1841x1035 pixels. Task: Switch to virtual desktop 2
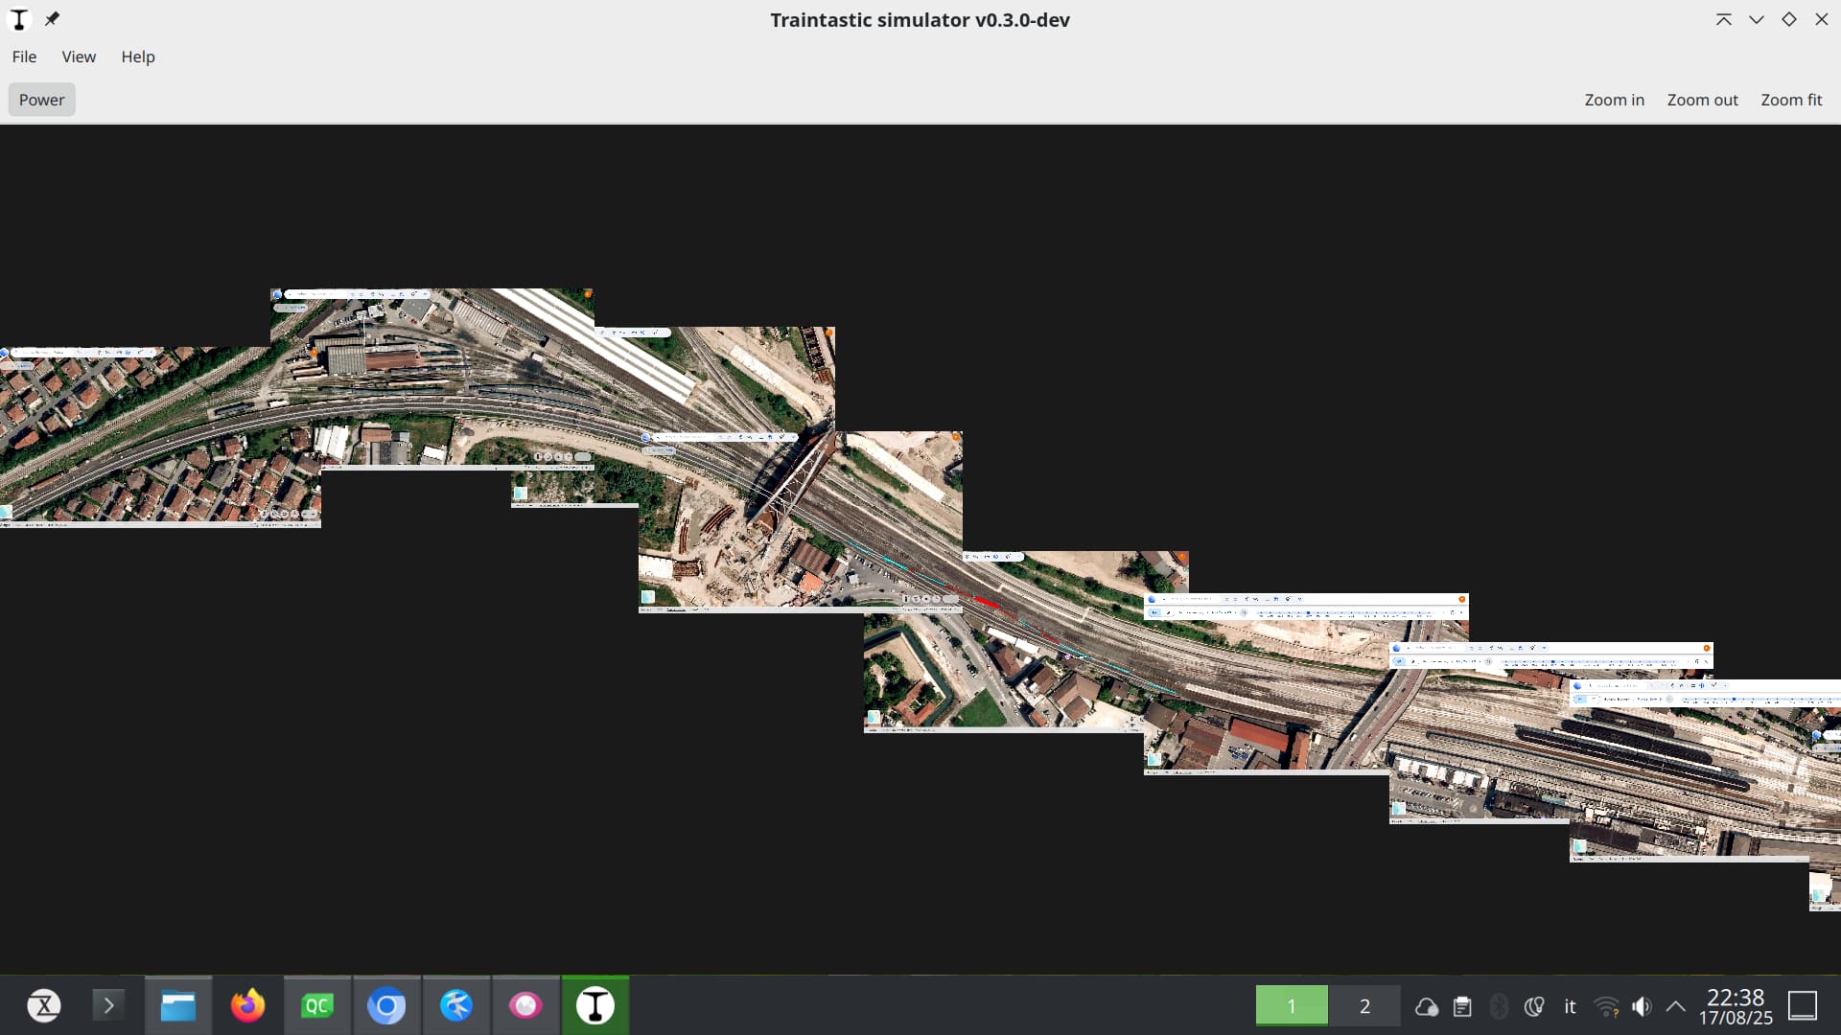pyautogui.click(x=1364, y=1005)
